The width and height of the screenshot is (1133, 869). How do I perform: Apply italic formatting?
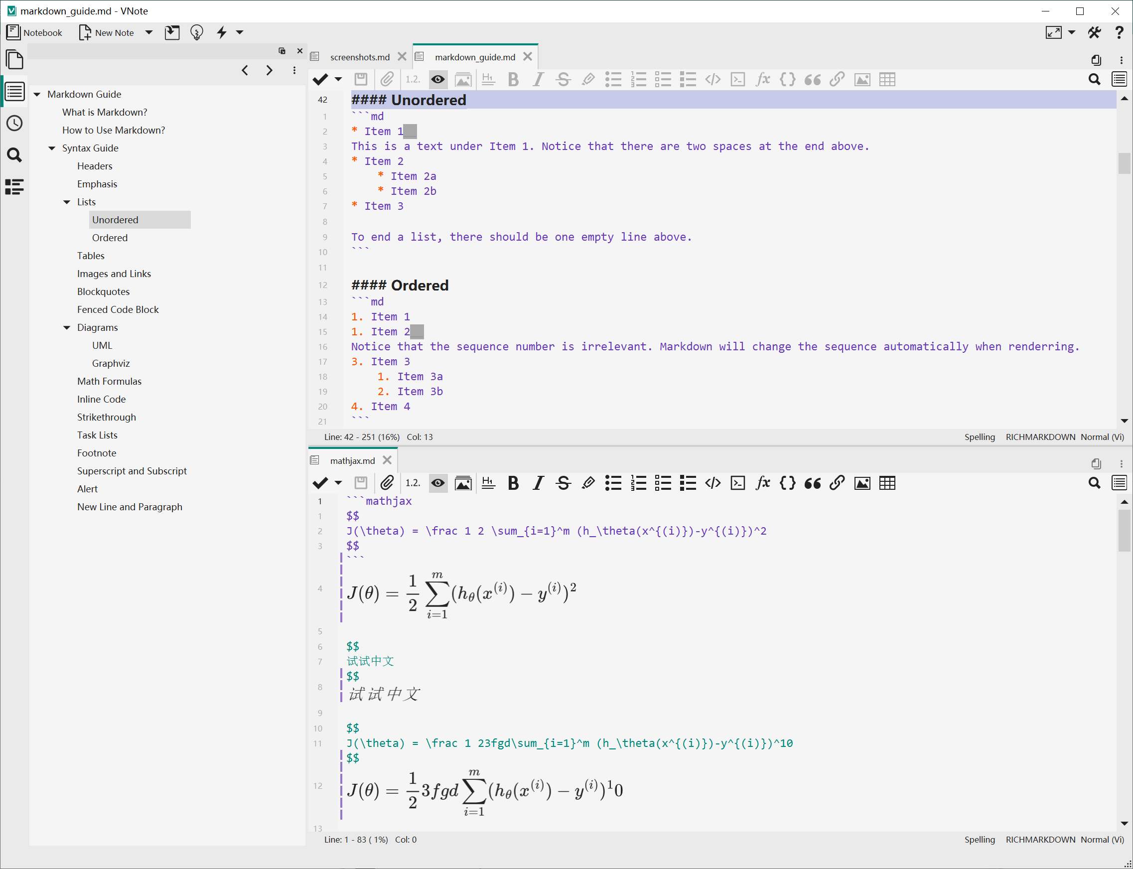point(538,79)
